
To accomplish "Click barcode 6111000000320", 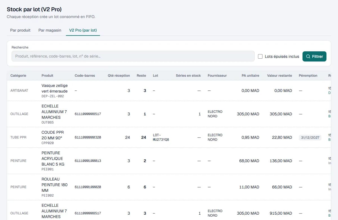I will 88,137.
